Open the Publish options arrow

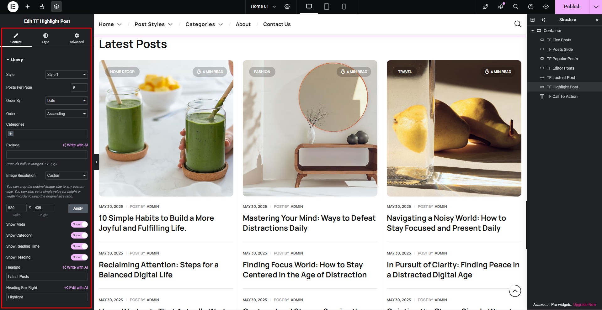[596, 7]
